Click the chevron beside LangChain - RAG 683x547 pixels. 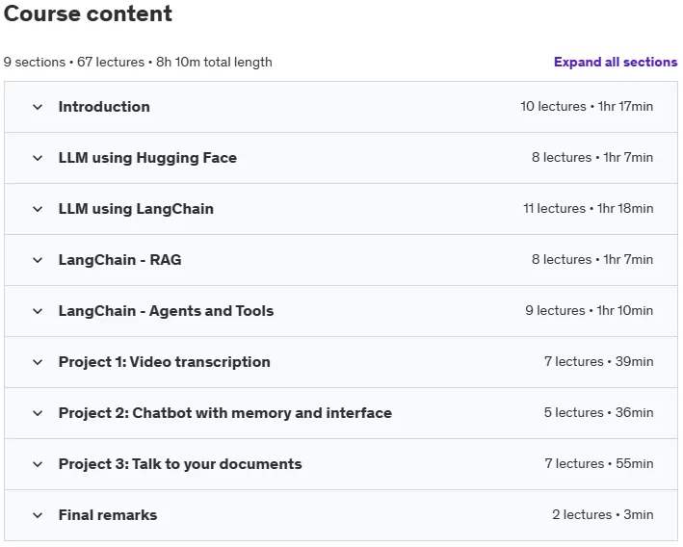click(x=38, y=260)
